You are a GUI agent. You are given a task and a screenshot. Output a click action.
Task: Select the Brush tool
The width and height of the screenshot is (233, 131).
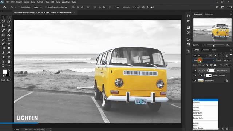pos(3,39)
